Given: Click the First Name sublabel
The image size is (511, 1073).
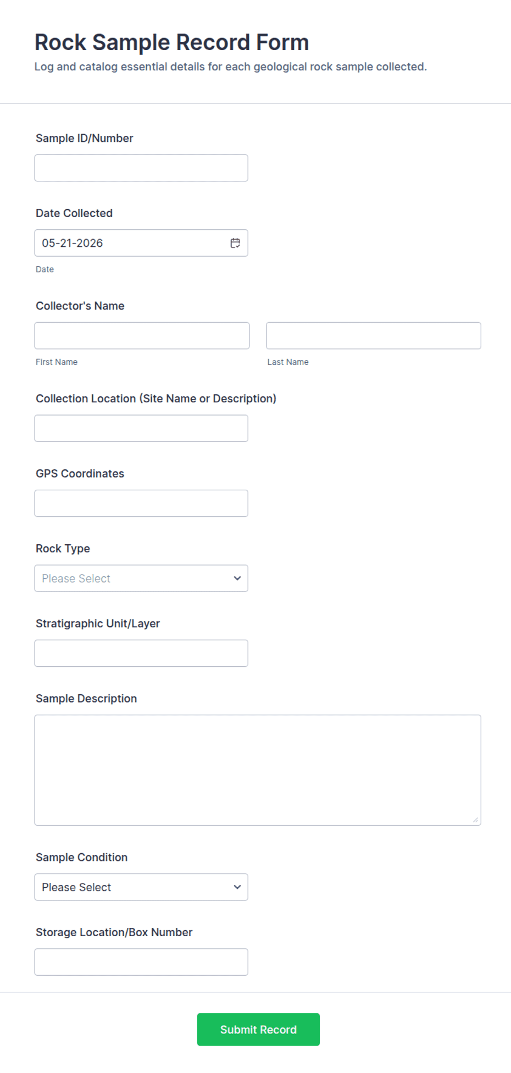Looking at the screenshot, I should click(x=57, y=362).
